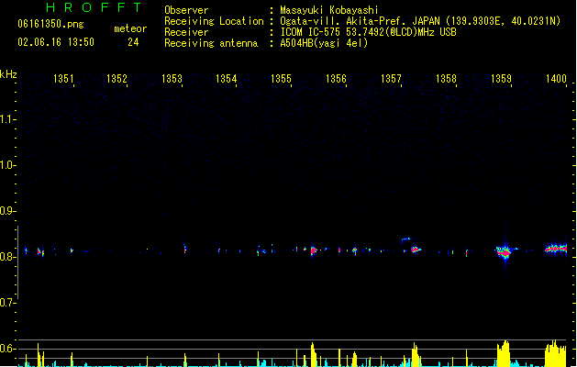
Task: Click the HROFFT title text
Action: (x=94, y=7)
